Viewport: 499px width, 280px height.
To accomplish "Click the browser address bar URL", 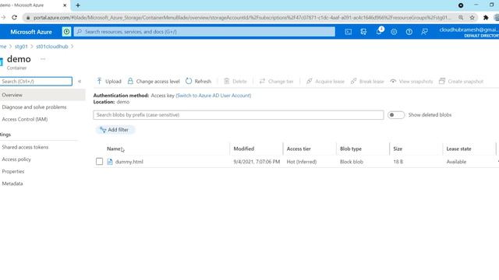I will coord(242,18).
